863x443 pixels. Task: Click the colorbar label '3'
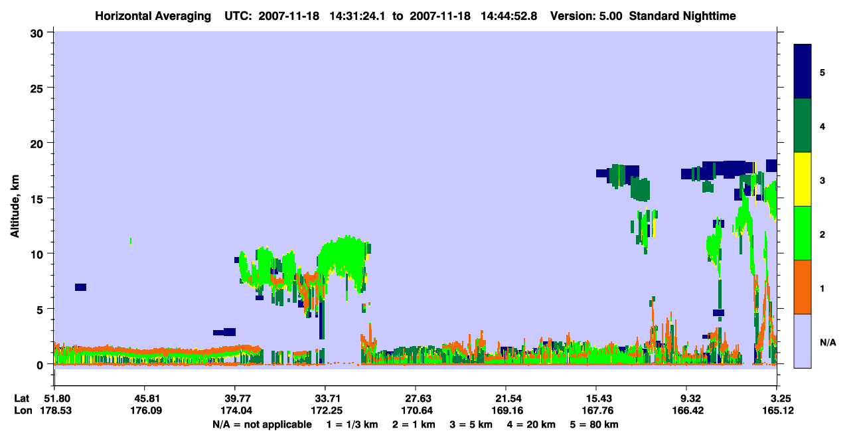pos(823,179)
